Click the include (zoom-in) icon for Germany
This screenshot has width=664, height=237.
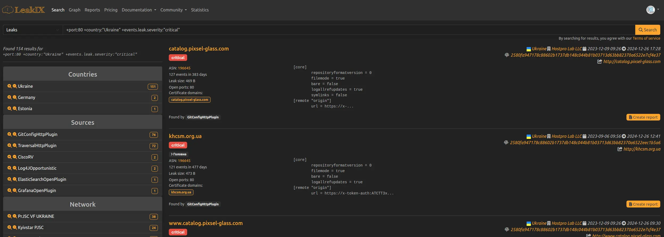(x=9, y=97)
